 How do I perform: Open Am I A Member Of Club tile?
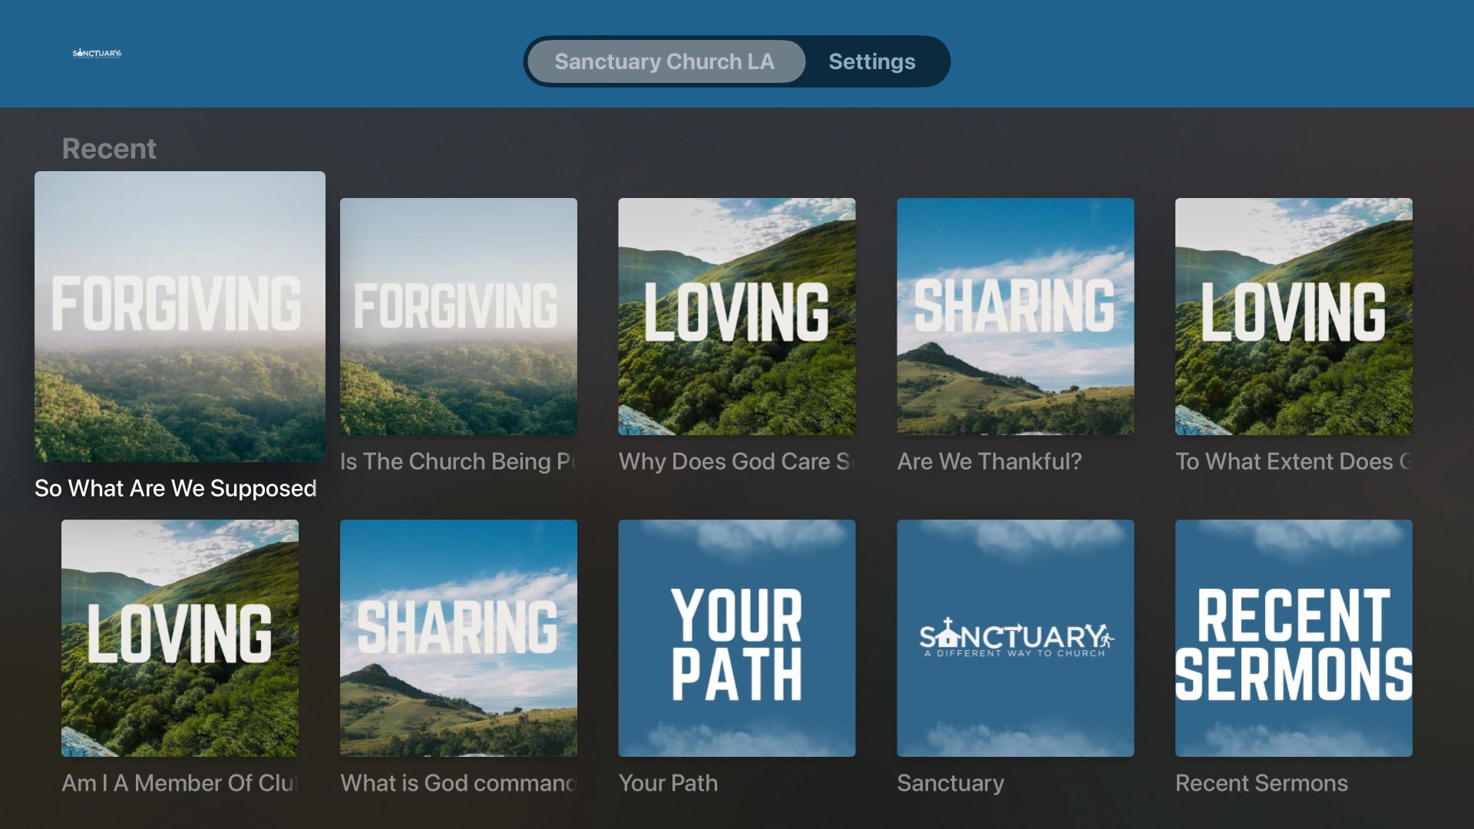point(180,638)
